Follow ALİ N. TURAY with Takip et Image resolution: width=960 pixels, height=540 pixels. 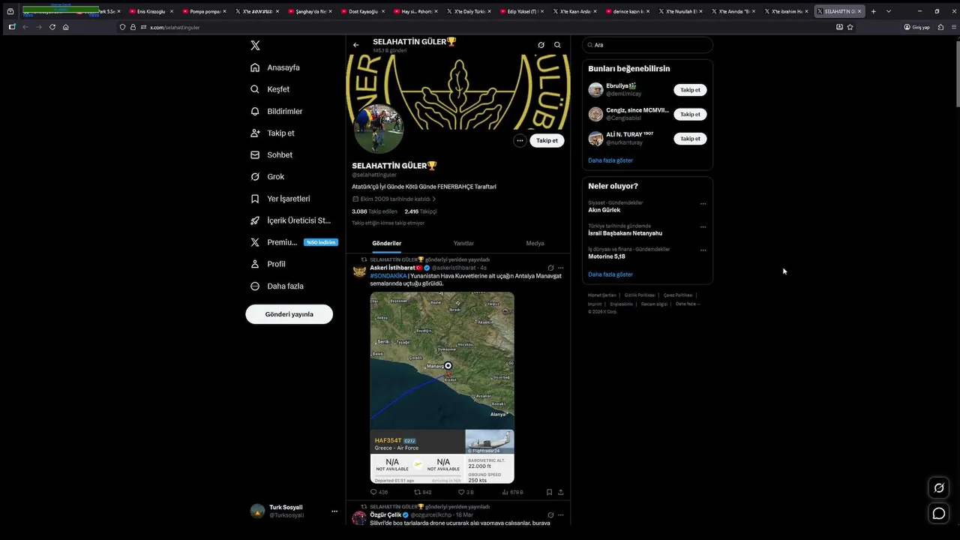point(690,139)
